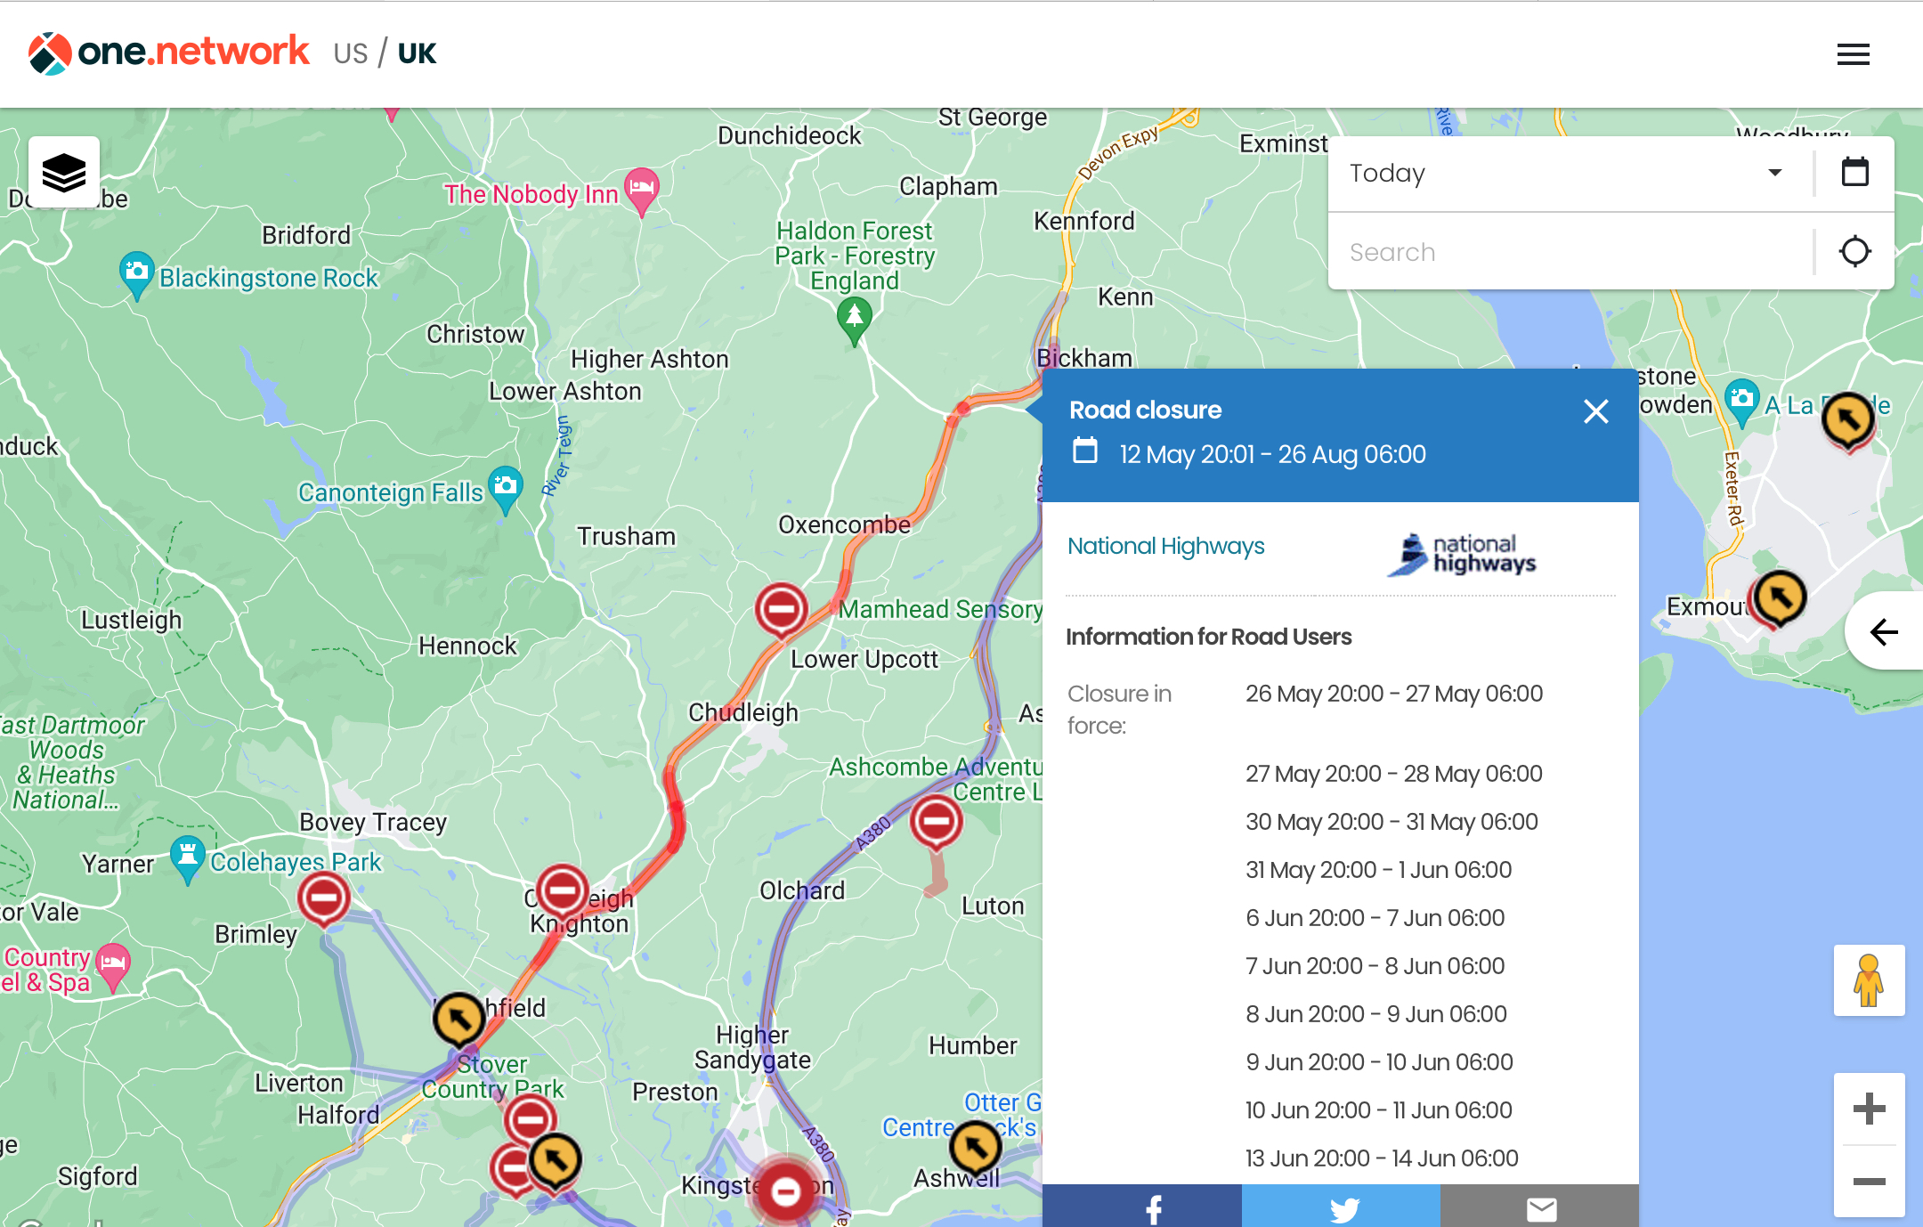The image size is (1923, 1227).
Task: Focus the Search input field
Action: pyautogui.click(x=1570, y=252)
